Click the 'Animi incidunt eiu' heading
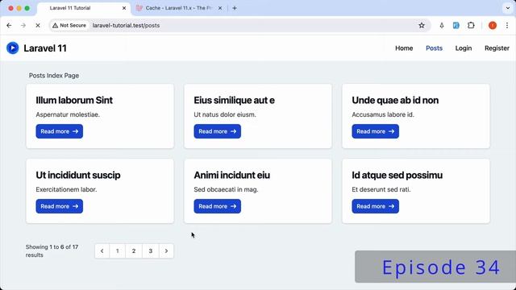The image size is (516, 290). click(x=231, y=176)
